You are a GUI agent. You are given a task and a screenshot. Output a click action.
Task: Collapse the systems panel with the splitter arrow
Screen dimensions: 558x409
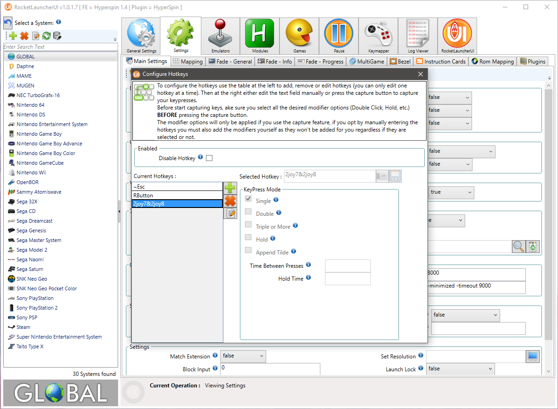pos(120,212)
